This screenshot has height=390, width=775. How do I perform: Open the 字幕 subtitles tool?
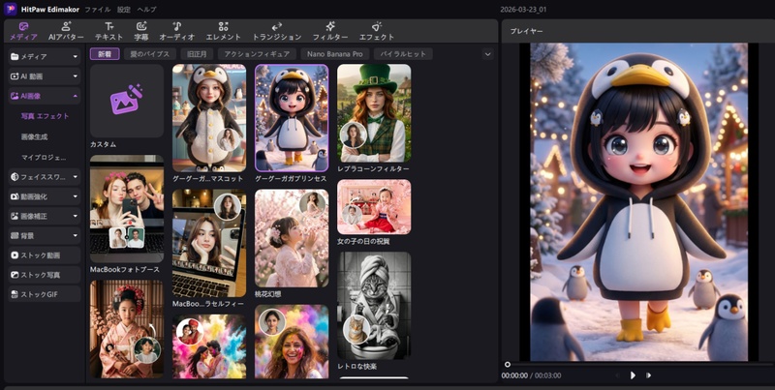[141, 31]
